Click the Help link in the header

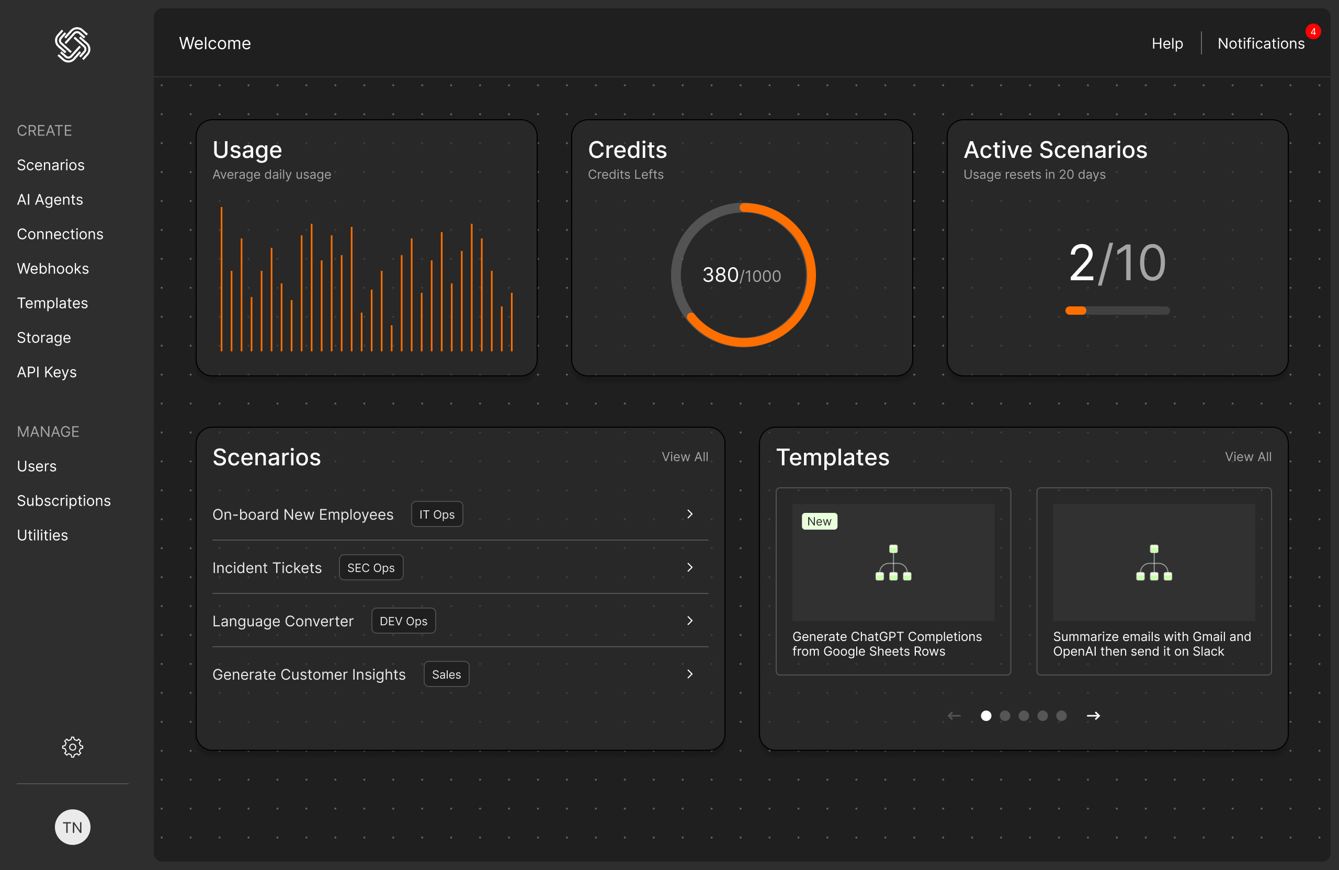pyautogui.click(x=1167, y=43)
